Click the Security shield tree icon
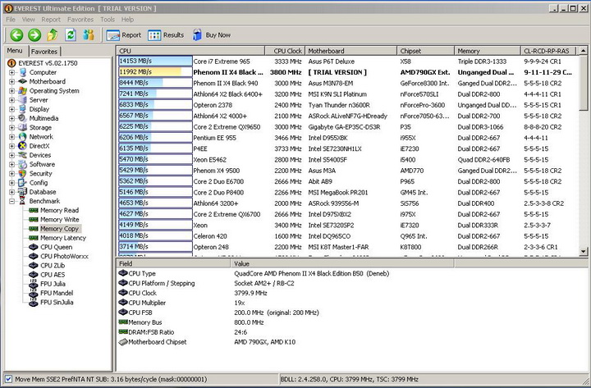 pyautogui.click(x=23, y=173)
